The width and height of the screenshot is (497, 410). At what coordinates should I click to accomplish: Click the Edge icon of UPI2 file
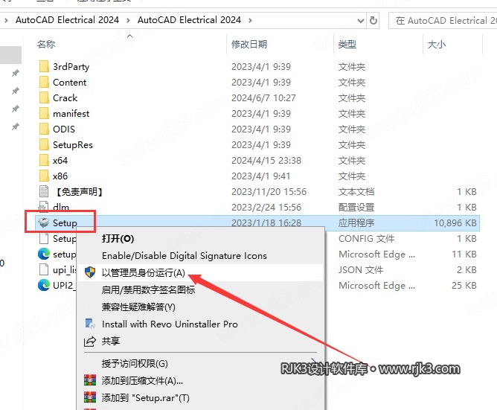click(x=44, y=285)
